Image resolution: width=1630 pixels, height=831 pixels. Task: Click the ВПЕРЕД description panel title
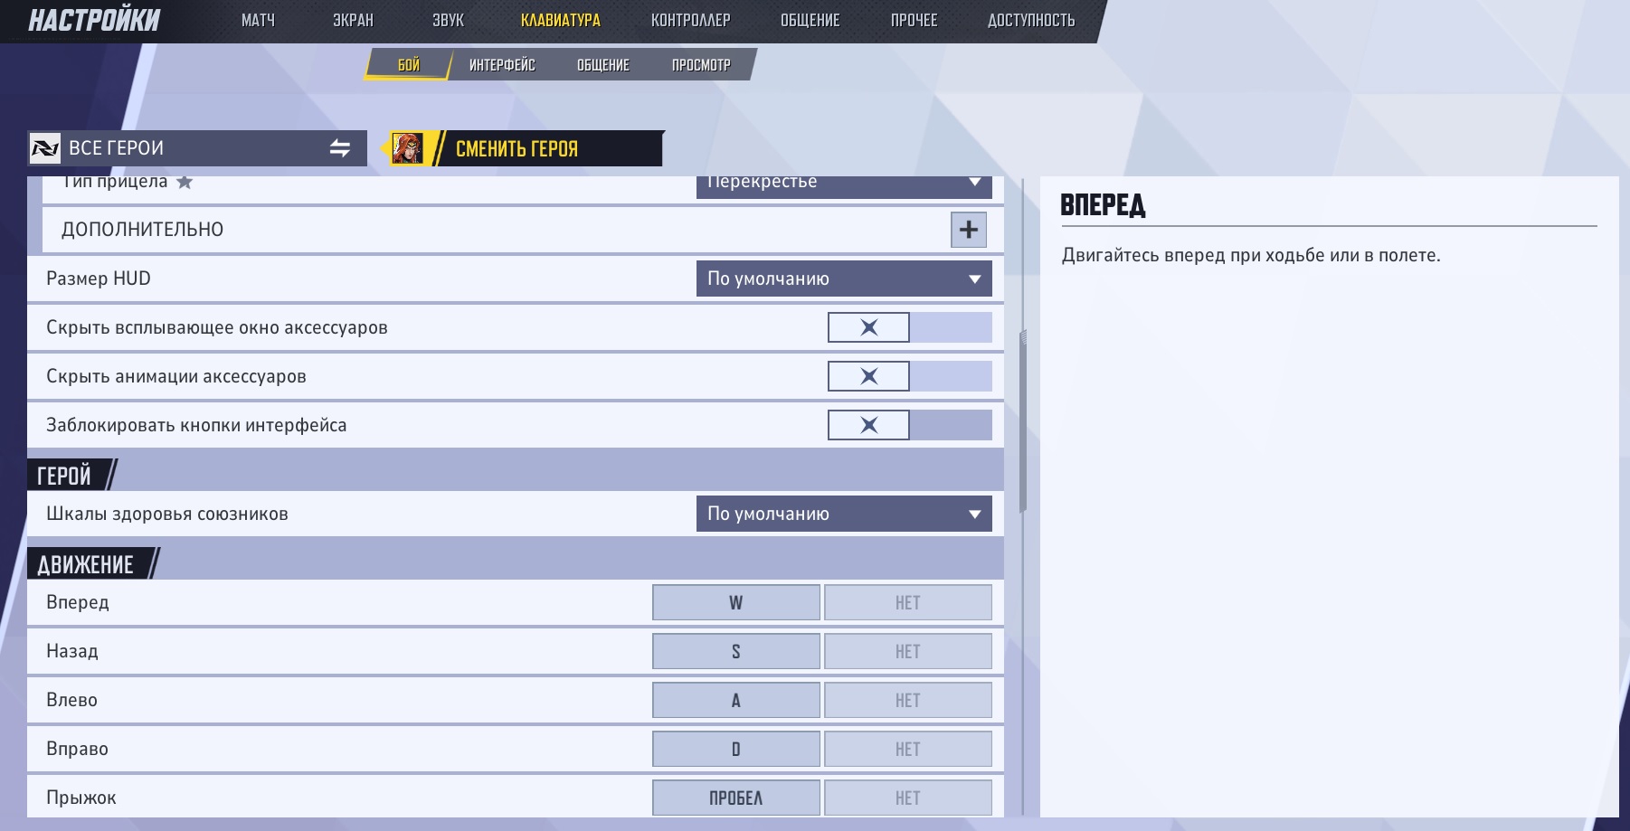[1103, 205]
